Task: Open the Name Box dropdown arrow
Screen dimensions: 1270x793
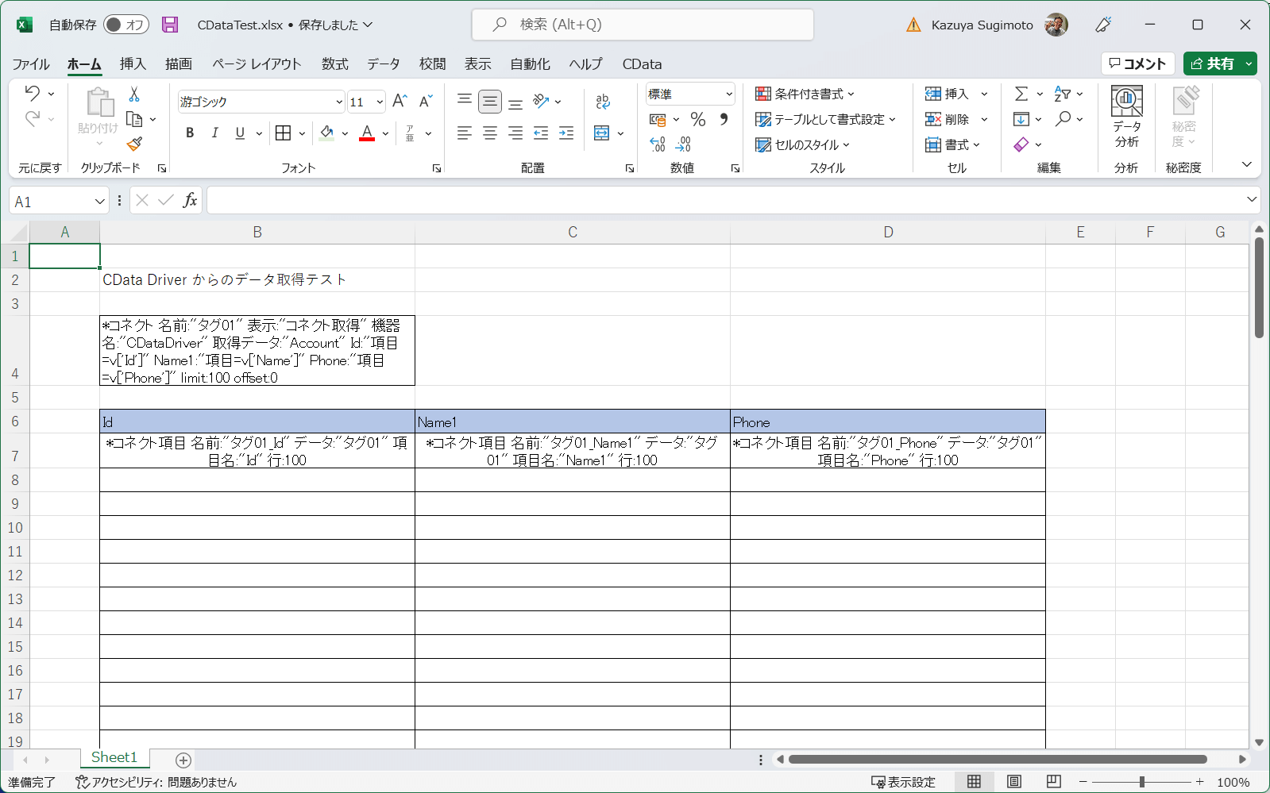Action: coord(100,202)
